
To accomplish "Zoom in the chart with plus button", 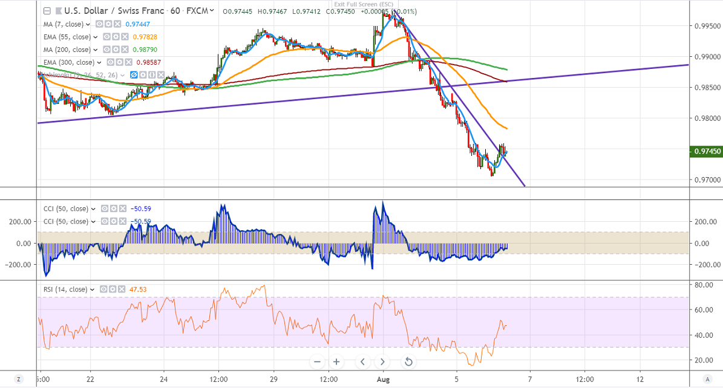I will click(x=336, y=362).
